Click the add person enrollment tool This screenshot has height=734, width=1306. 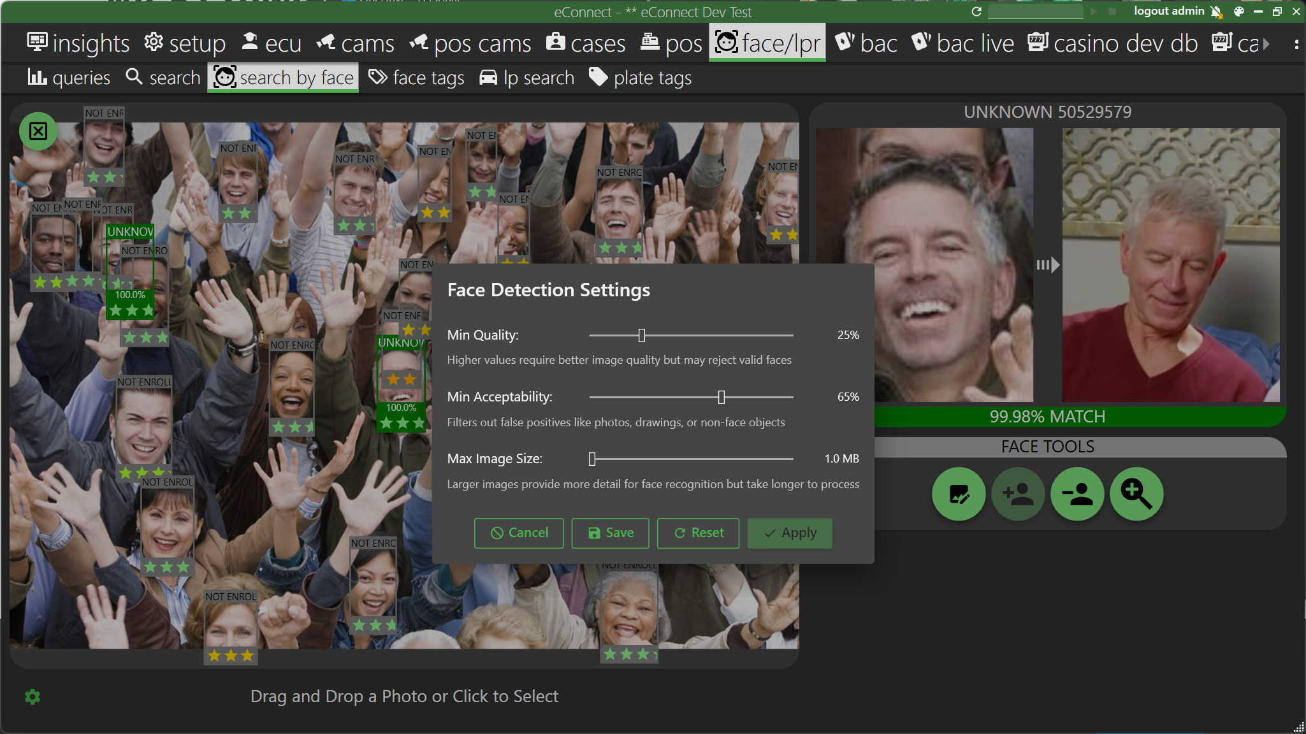tap(1018, 494)
